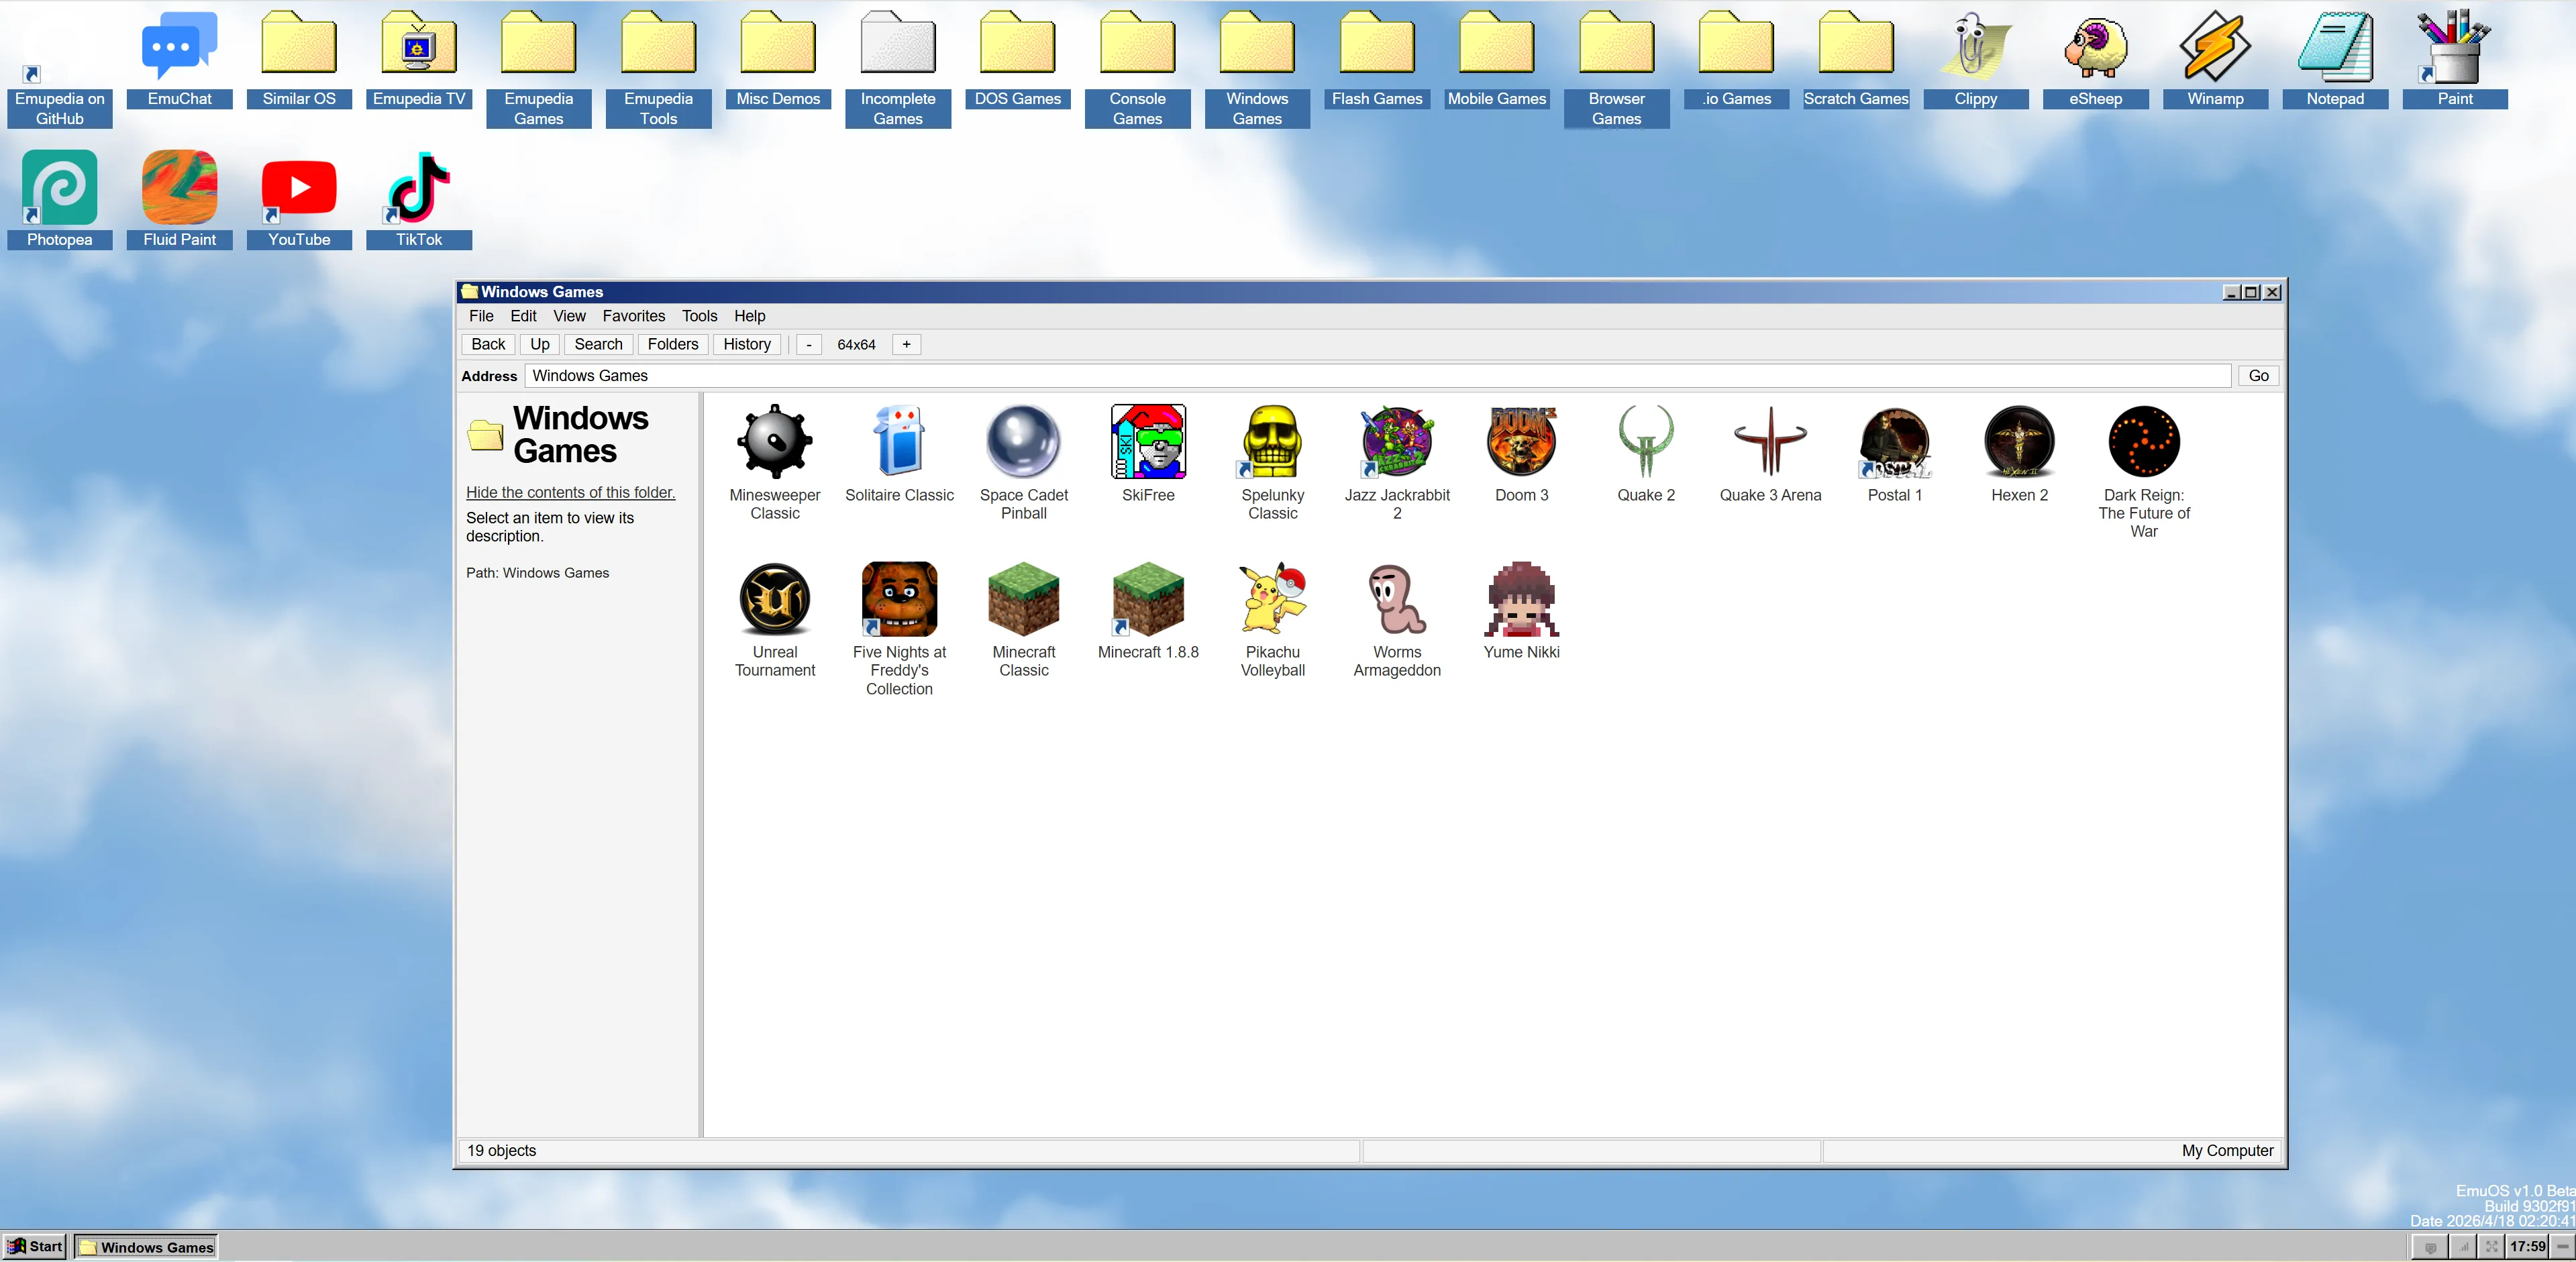This screenshot has width=2576, height=1262.
Task: Open eSheep desktop icon
Action: 2095,46
